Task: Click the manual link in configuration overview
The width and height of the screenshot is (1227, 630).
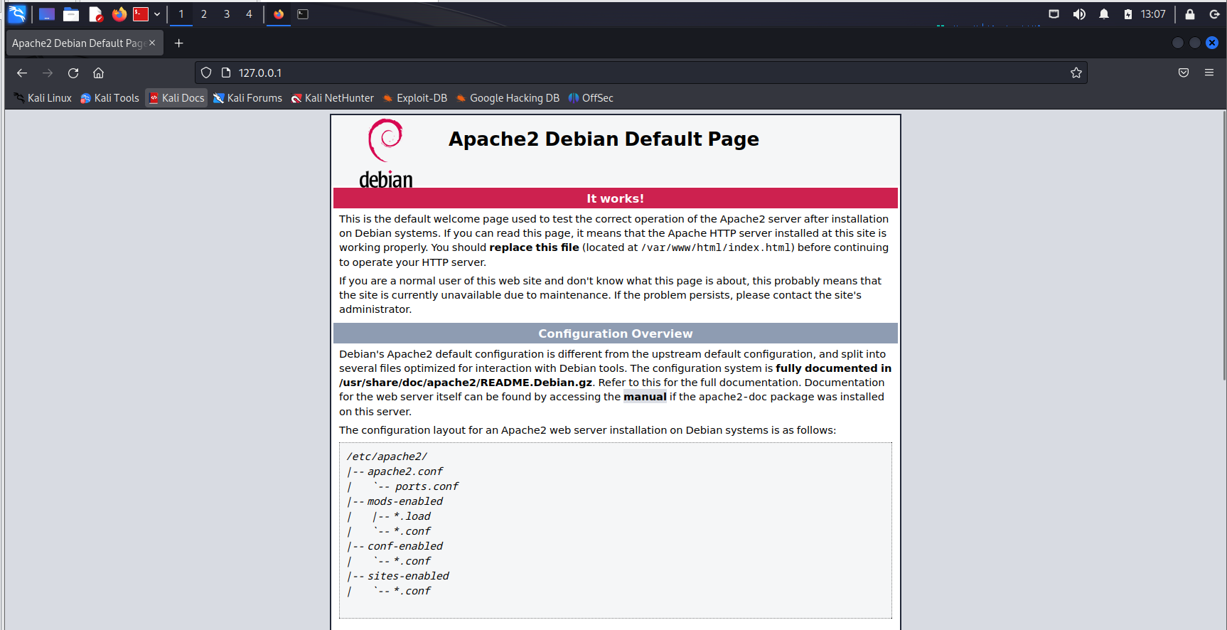Action: point(645,397)
